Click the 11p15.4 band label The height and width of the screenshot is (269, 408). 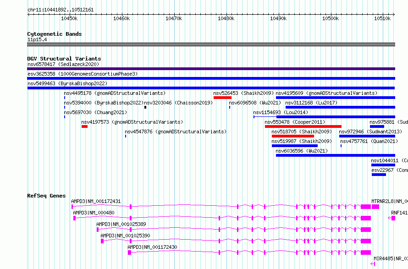[x=37, y=40]
